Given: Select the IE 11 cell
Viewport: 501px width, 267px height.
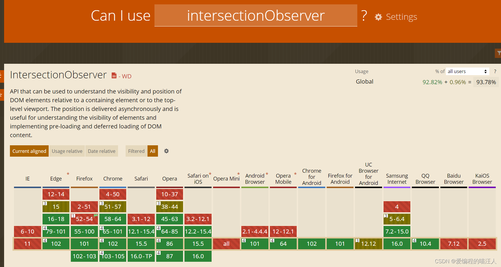Looking at the screenshot, I should 27,244.
